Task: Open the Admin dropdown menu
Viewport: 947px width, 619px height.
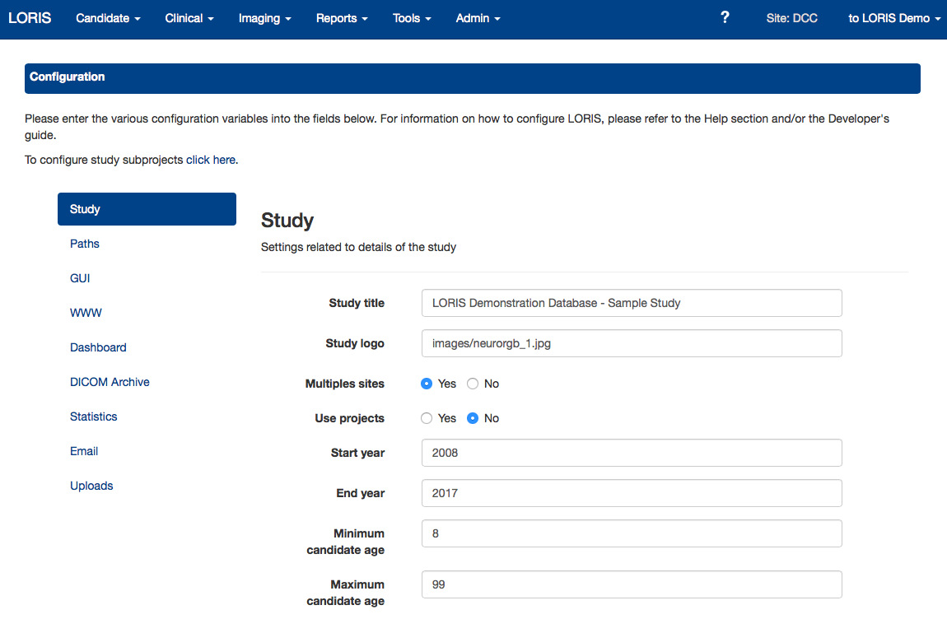Action: (x=478, y=18)
